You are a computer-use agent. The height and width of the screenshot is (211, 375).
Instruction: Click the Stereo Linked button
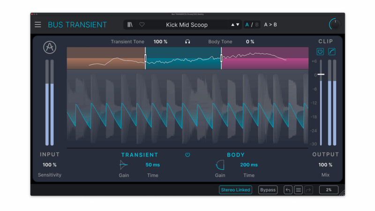pos(235,190)
